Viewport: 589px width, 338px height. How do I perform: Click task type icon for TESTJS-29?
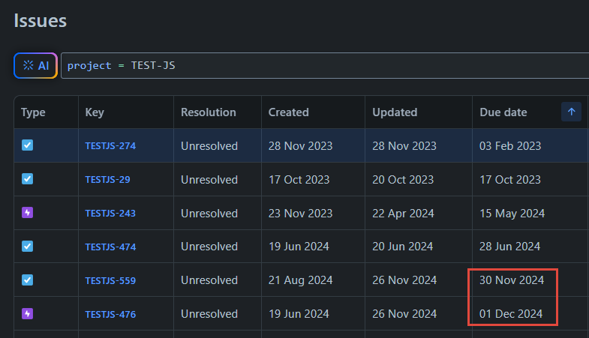coord(28,179)
